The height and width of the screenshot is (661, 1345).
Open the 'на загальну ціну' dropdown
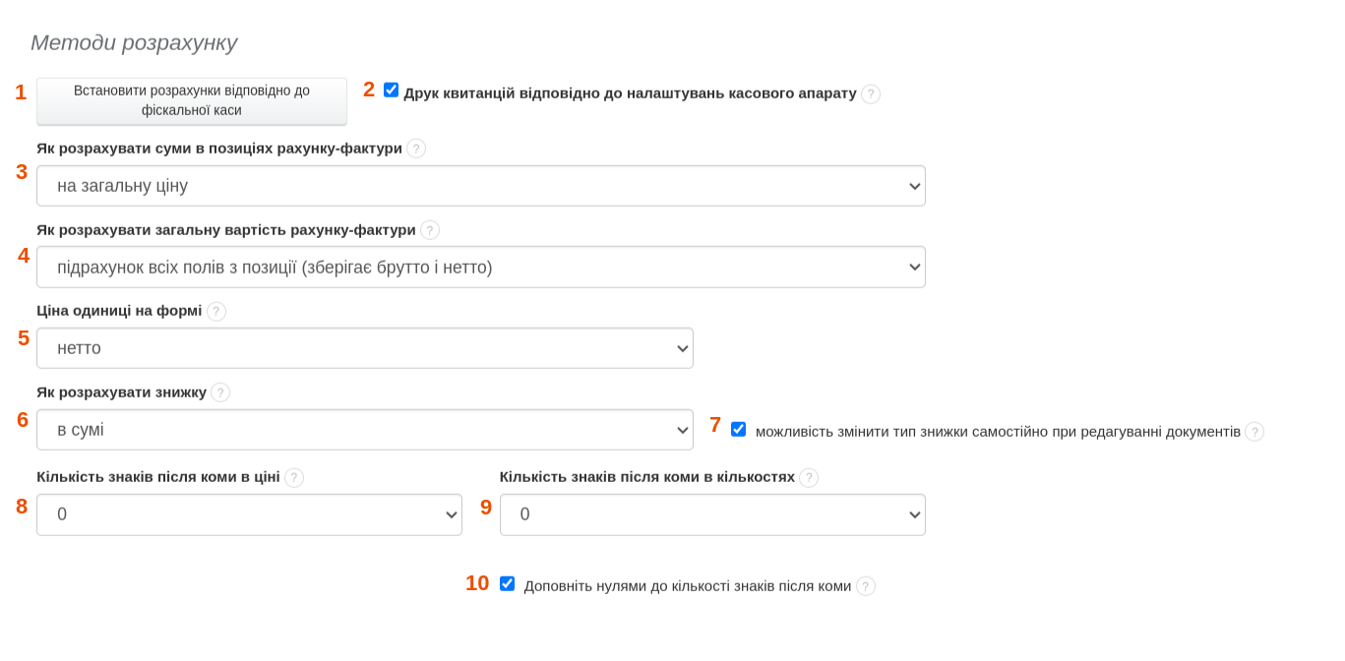pos(480,186)
